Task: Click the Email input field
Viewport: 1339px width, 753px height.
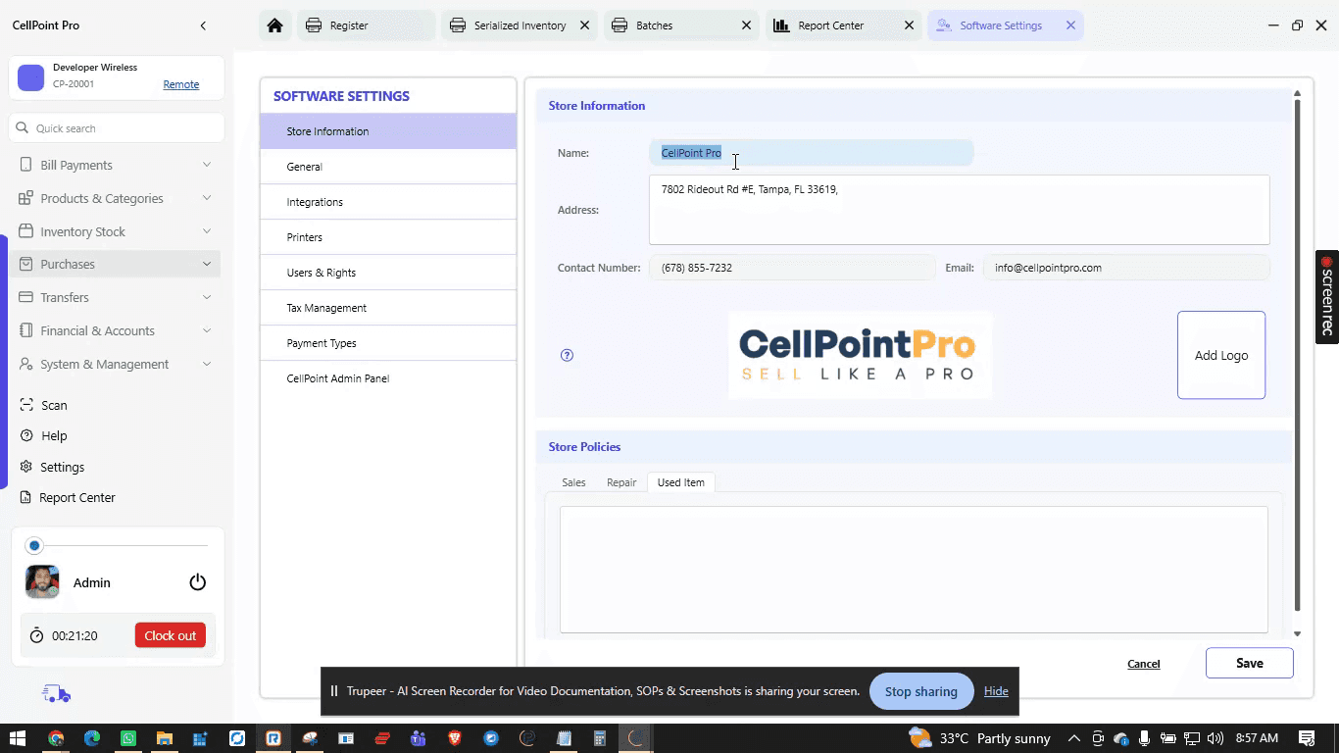Action: click(1127, 268)
